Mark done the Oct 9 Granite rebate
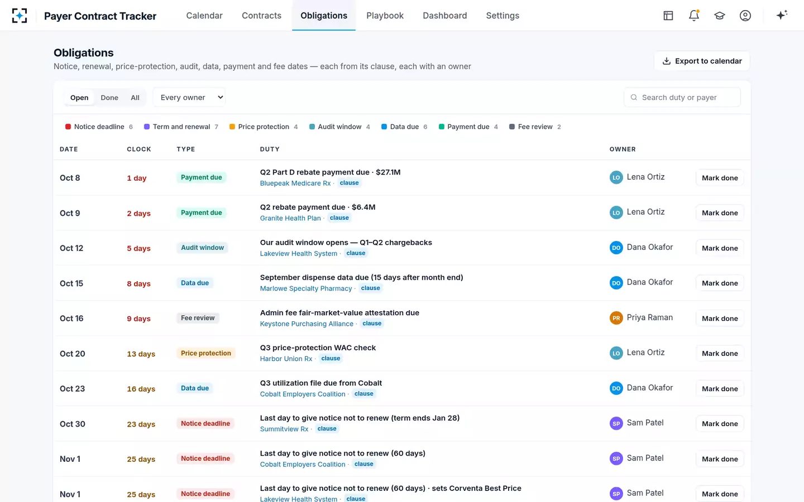 (x=720, y=213)
